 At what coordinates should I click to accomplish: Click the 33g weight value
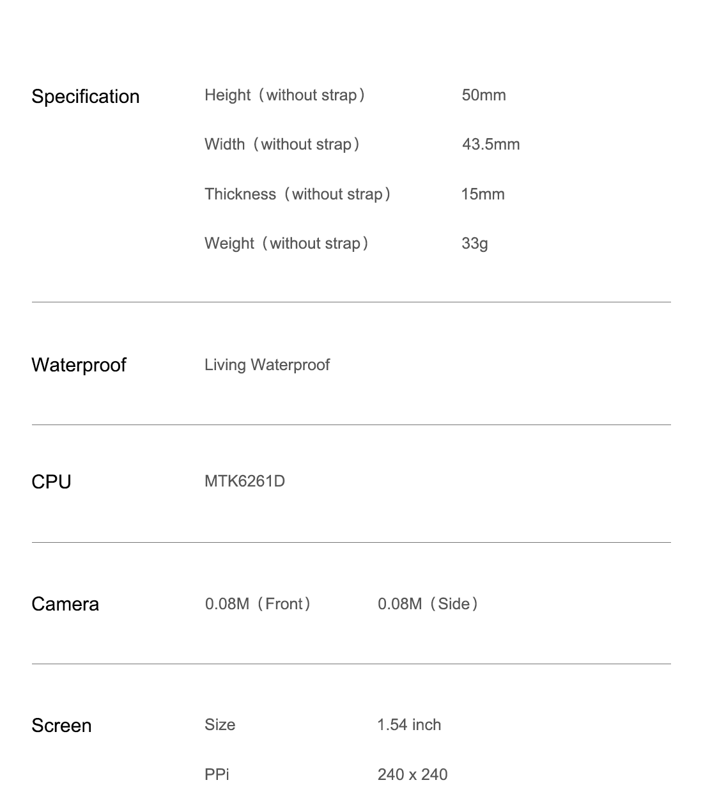pyautogui.click(x=475, y=244)
